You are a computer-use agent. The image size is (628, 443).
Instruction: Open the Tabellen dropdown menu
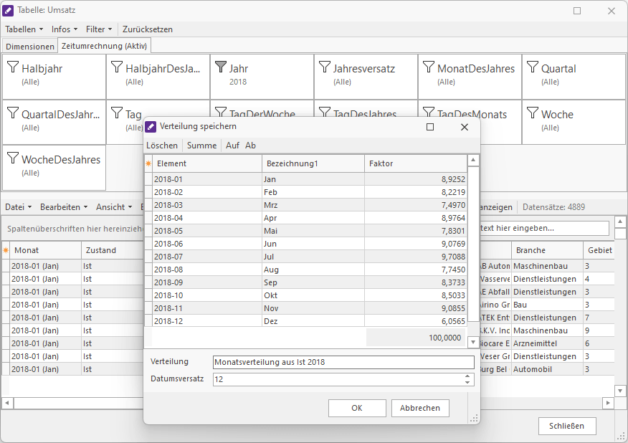pyautogui.click(x=24, y=29)
